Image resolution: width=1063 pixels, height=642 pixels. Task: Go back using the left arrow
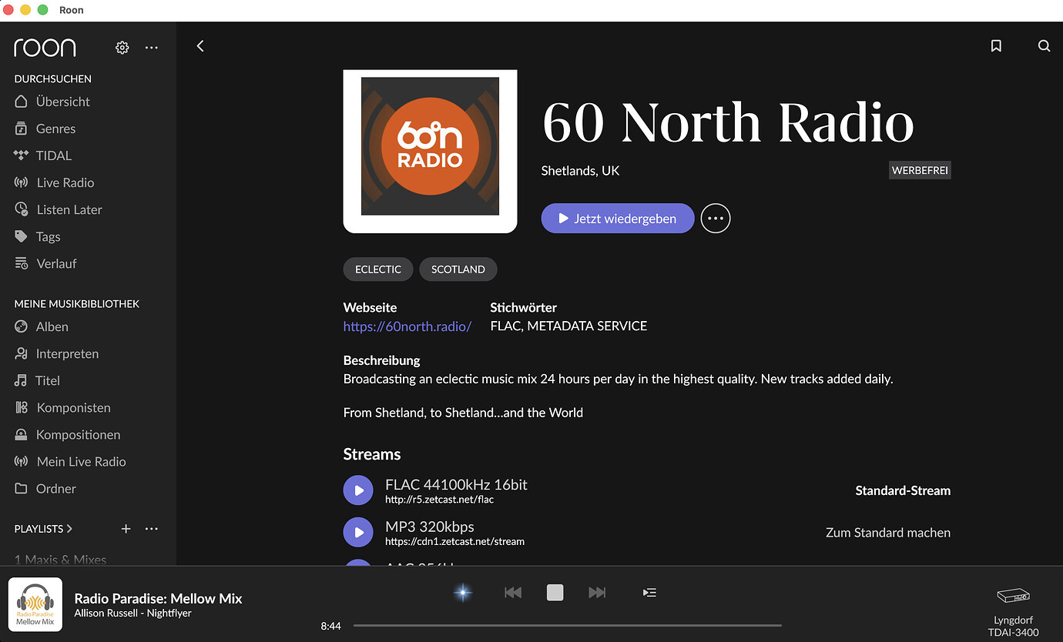pos(200,46)
